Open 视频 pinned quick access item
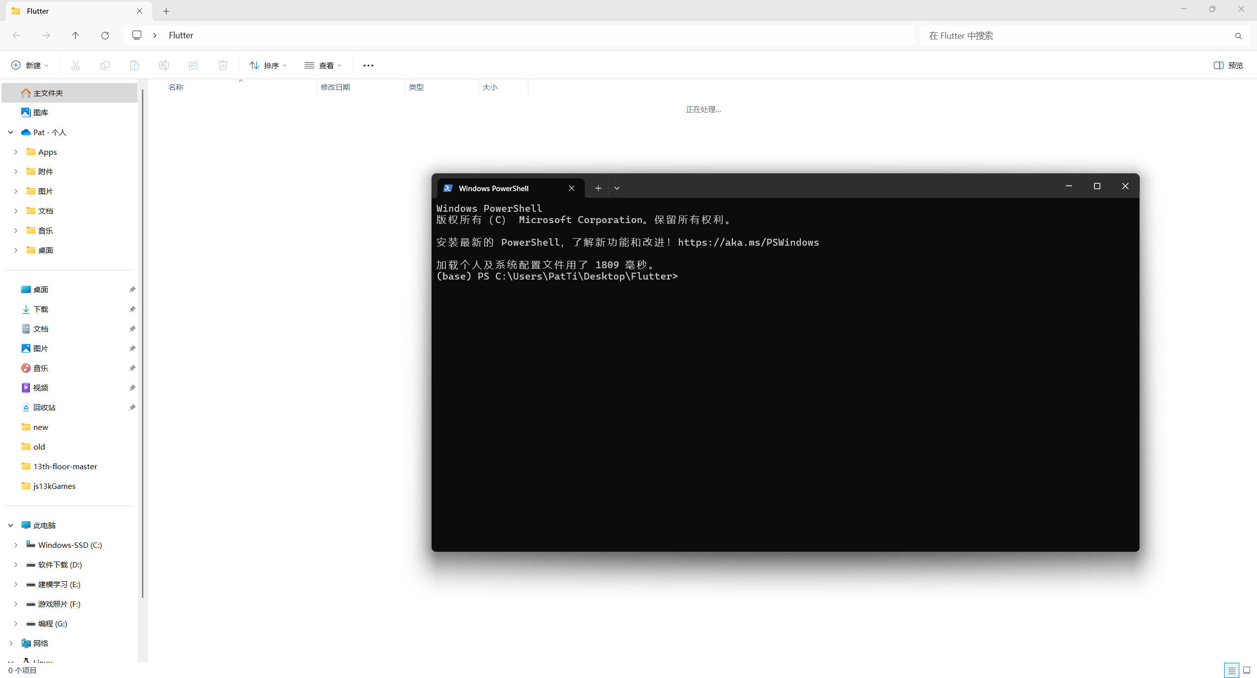 click(x=41, y=388)
